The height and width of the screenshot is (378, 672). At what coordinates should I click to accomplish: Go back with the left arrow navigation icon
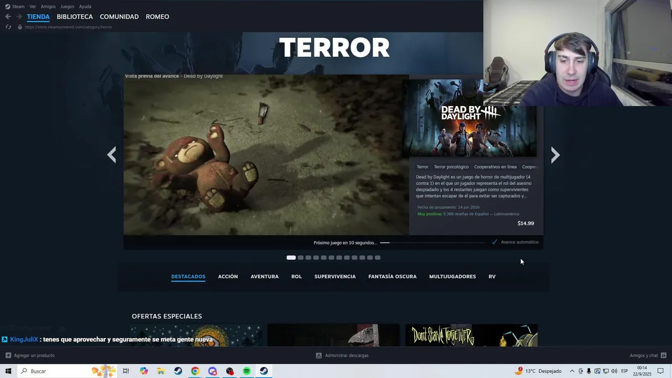pyautogui.click(x=8, y=17)
